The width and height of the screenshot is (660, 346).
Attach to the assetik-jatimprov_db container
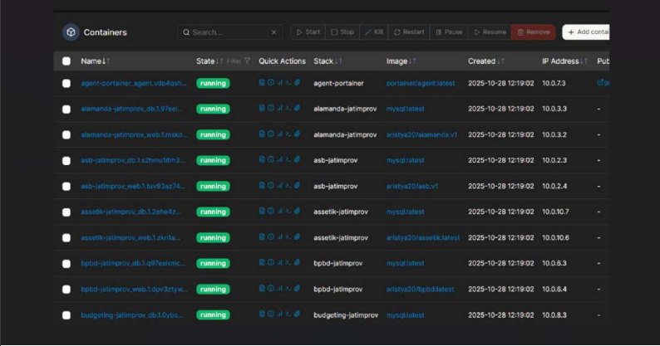coord(298,211)
